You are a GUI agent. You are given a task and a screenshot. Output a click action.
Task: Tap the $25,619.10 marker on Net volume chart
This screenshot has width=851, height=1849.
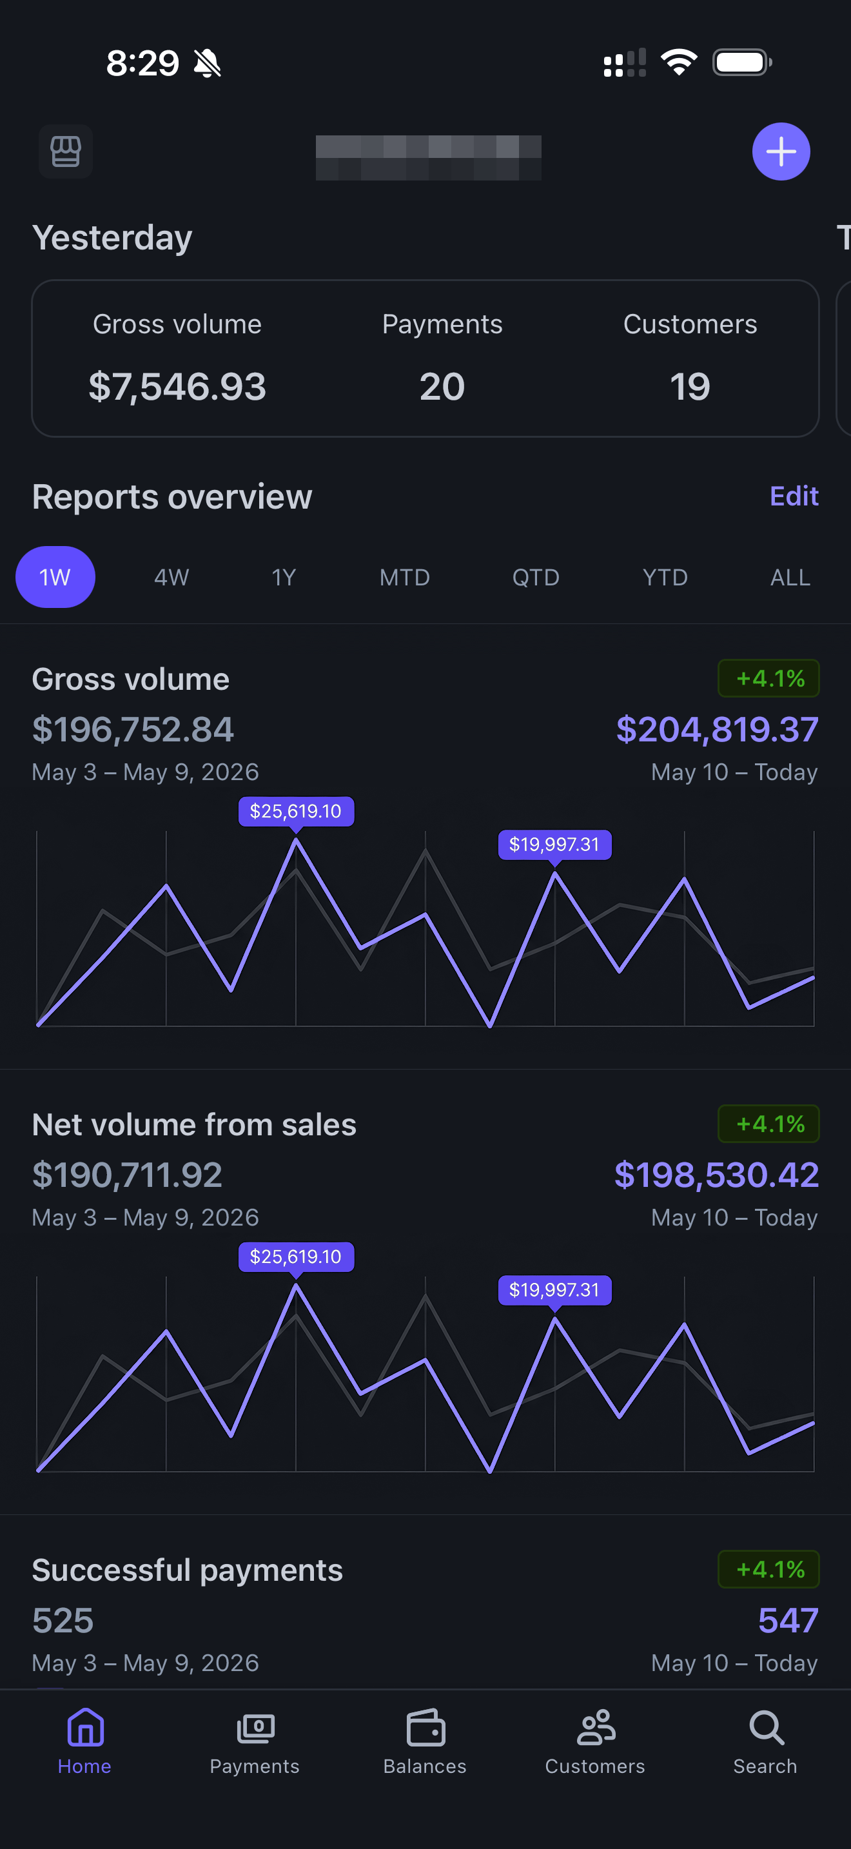(296, 1257)
